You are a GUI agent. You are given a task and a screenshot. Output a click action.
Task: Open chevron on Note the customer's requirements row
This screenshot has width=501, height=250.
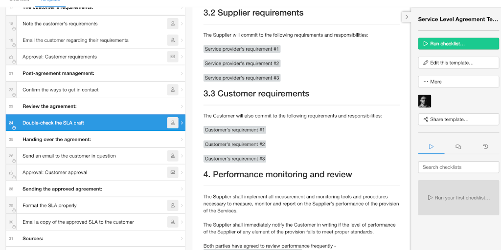pos(182,23)
